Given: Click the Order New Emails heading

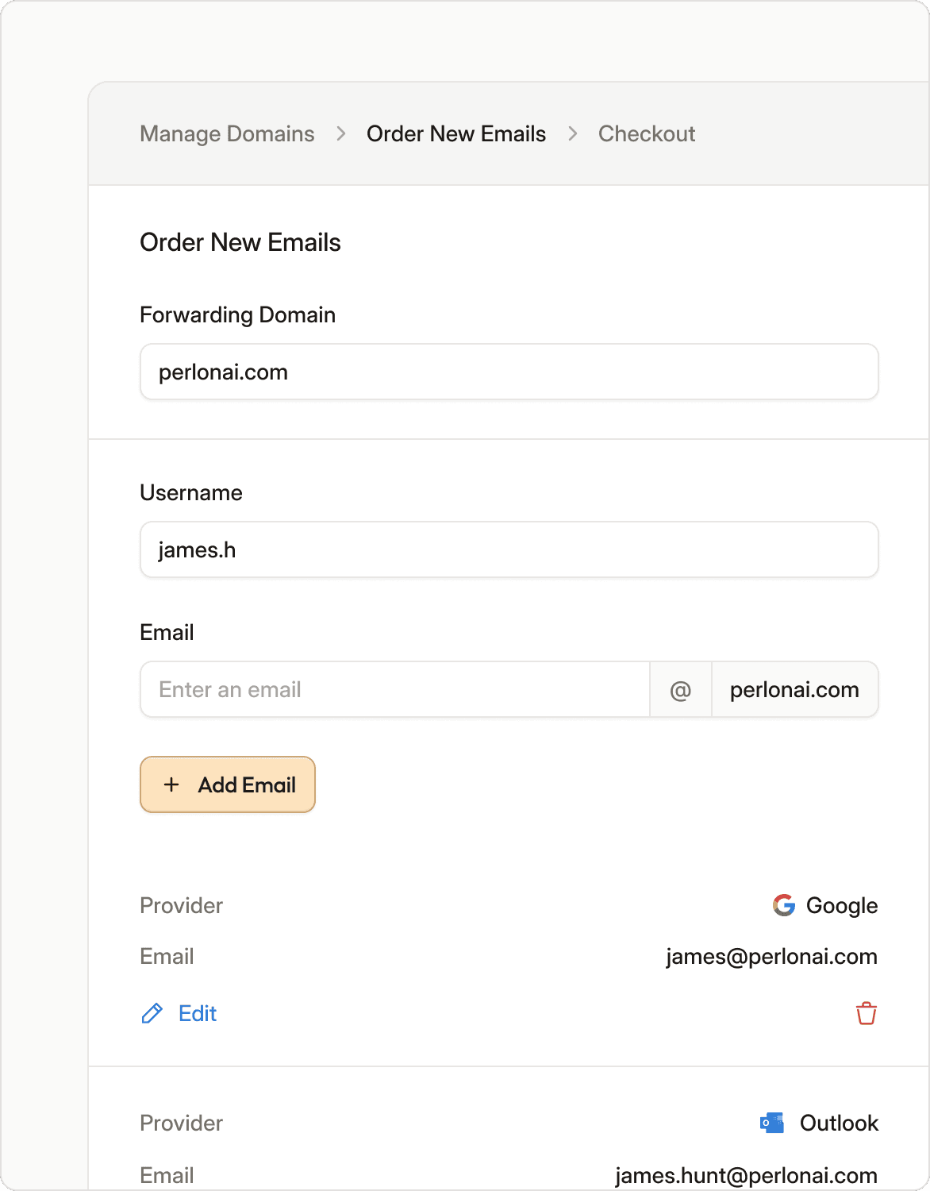Looking at the screenshot, I should pos(240,243).
